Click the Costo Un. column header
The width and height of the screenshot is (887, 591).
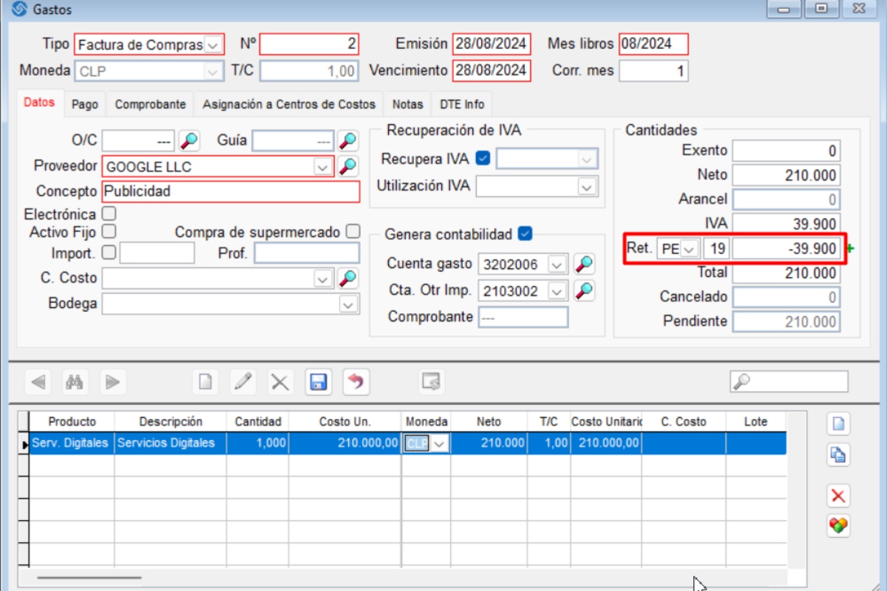coord(344,422)
